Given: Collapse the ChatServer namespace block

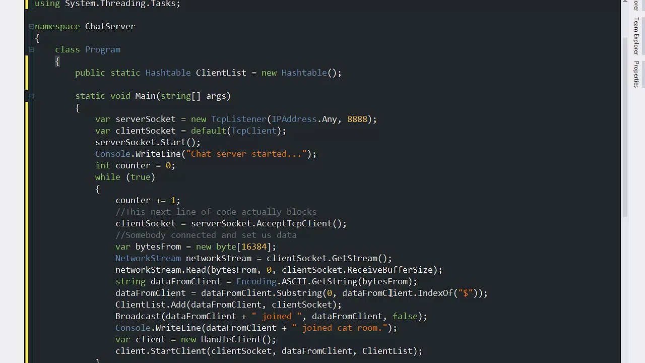Looking at the screenshot, I should tap(31, 26).
